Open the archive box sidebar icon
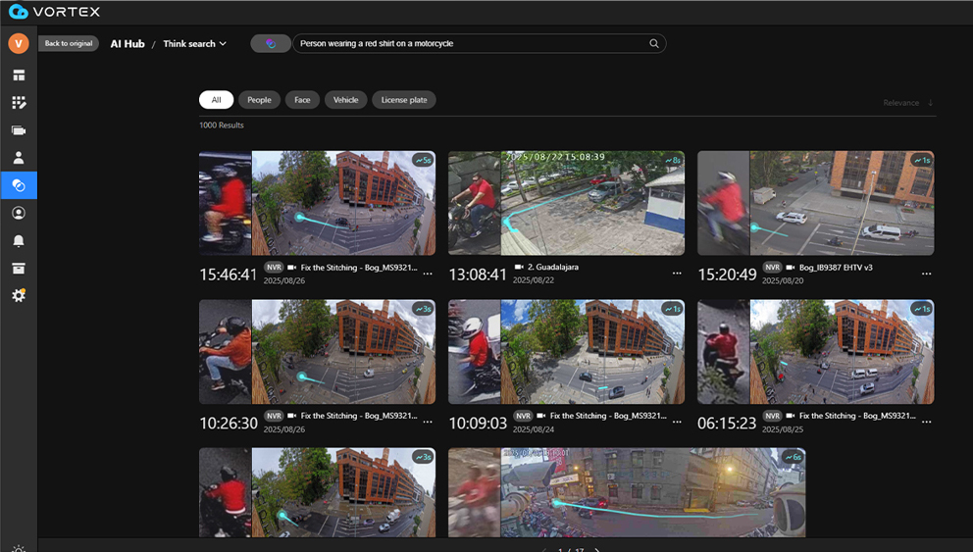This screenshot has height=552, width=973. point(19,268)
